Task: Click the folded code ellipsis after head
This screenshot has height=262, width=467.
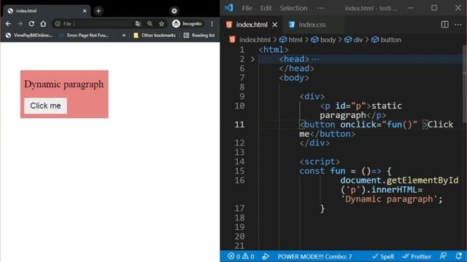Action: (x=315, y=59)
